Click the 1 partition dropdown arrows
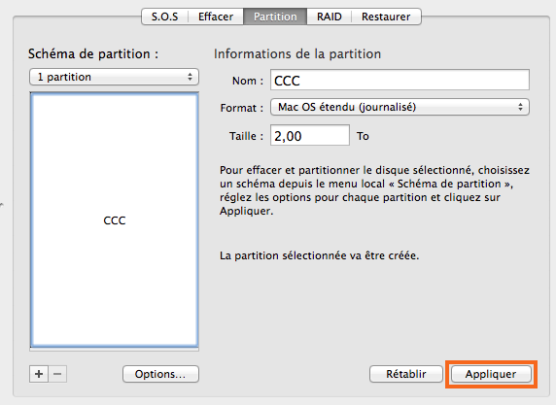 coord(191,77)
